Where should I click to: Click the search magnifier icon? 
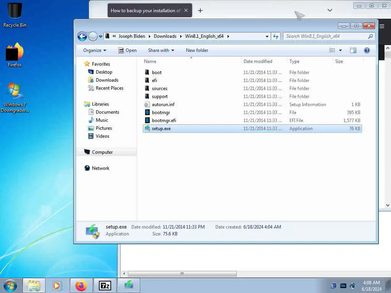tap(370, 36)
